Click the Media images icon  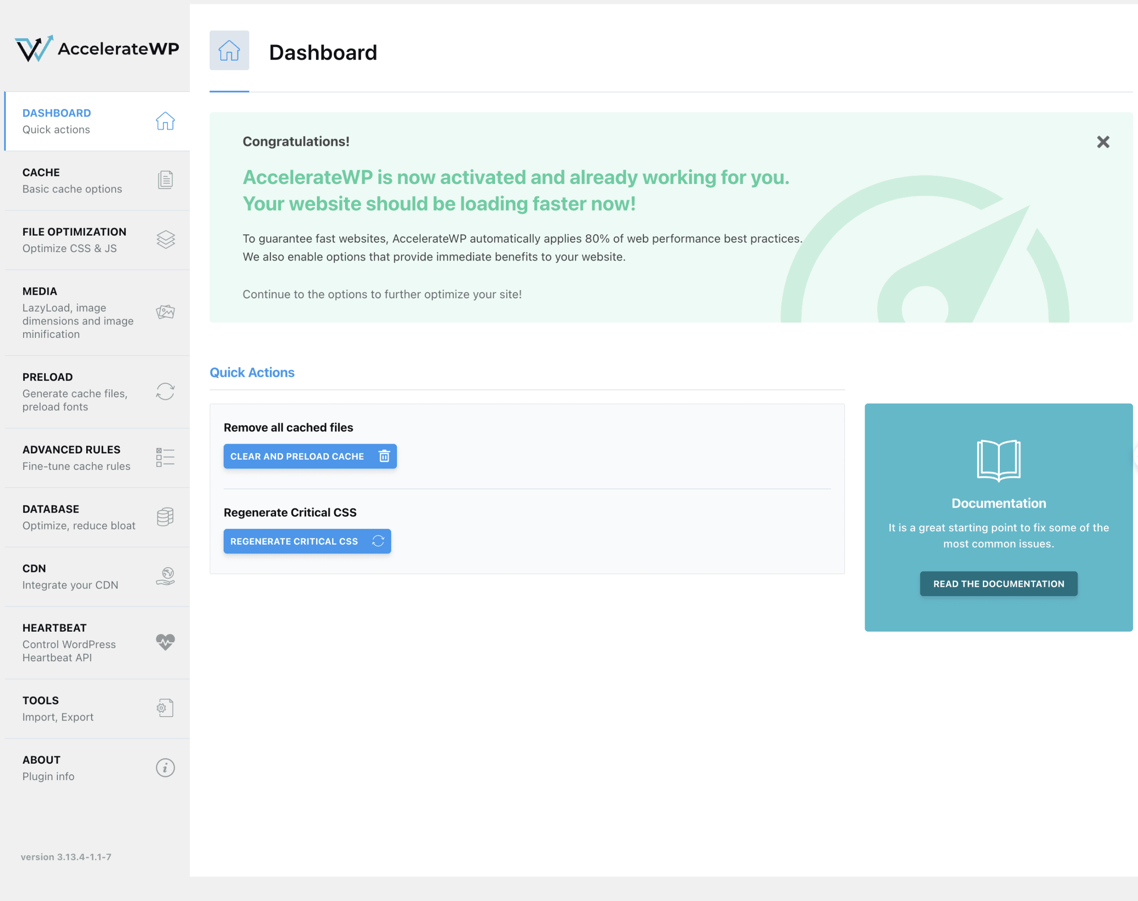coord(165,312)
